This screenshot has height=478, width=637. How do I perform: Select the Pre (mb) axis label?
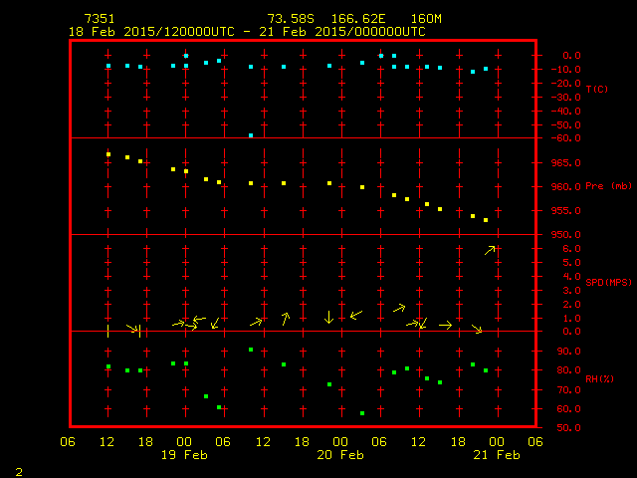coord(608,186)
